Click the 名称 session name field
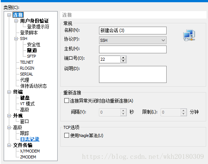Viewport: 208px width, 164px height. pos(133,31)
